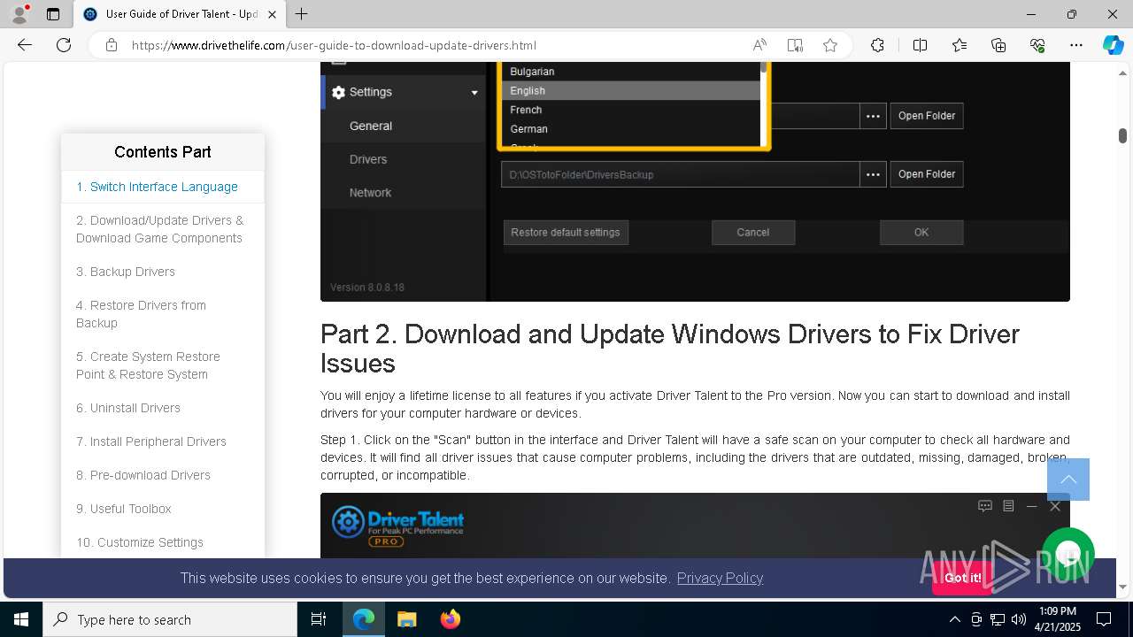Open Settings and more ellipsis menu
This screenshot has height=637, width=1133.
click(1076, 45)
